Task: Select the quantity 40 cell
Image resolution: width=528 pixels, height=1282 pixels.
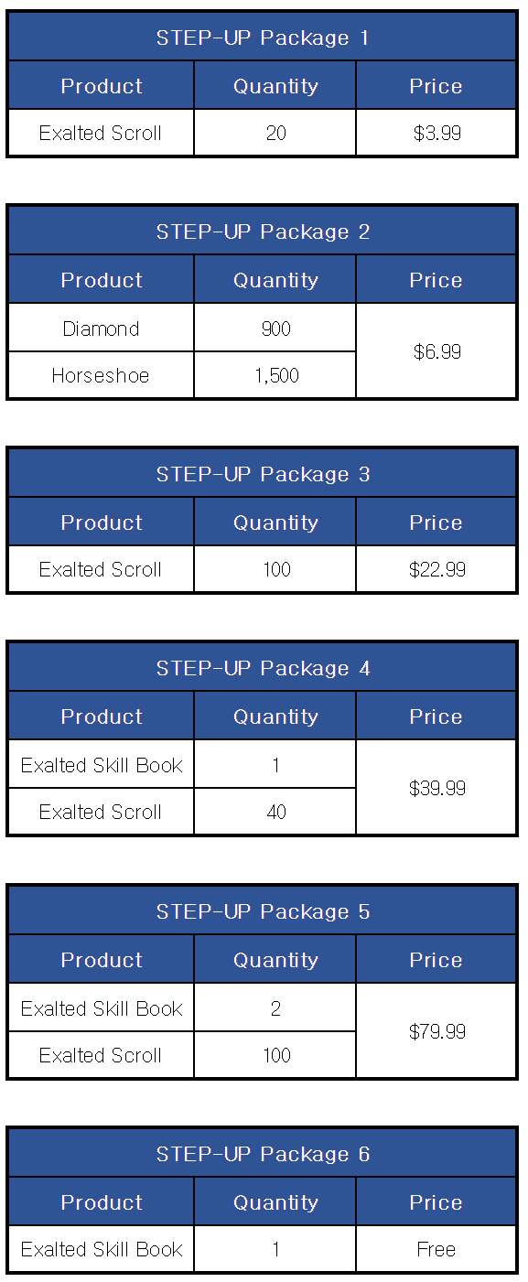Action: (275, 812)
